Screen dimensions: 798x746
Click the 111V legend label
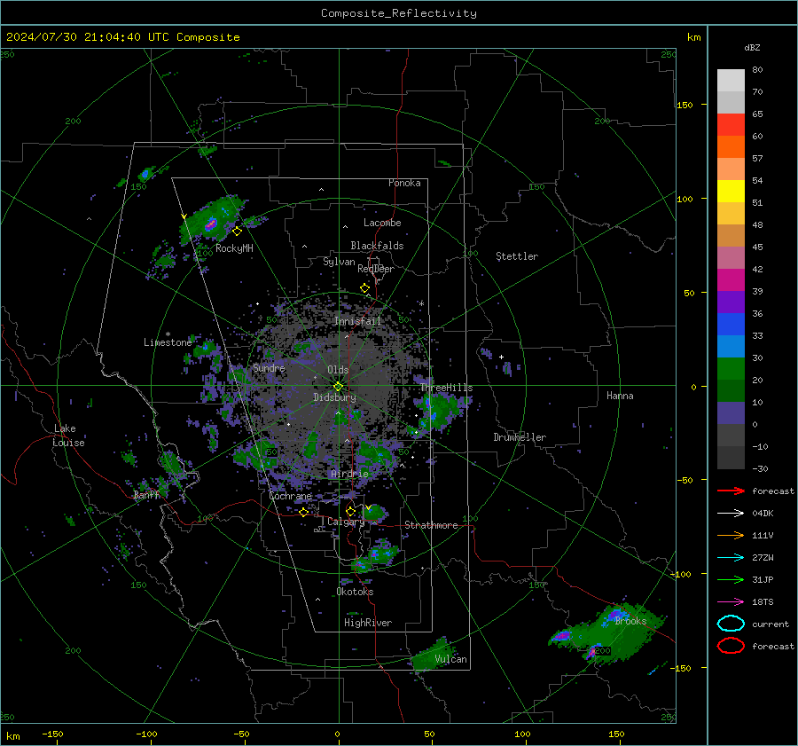pos(763,535)
